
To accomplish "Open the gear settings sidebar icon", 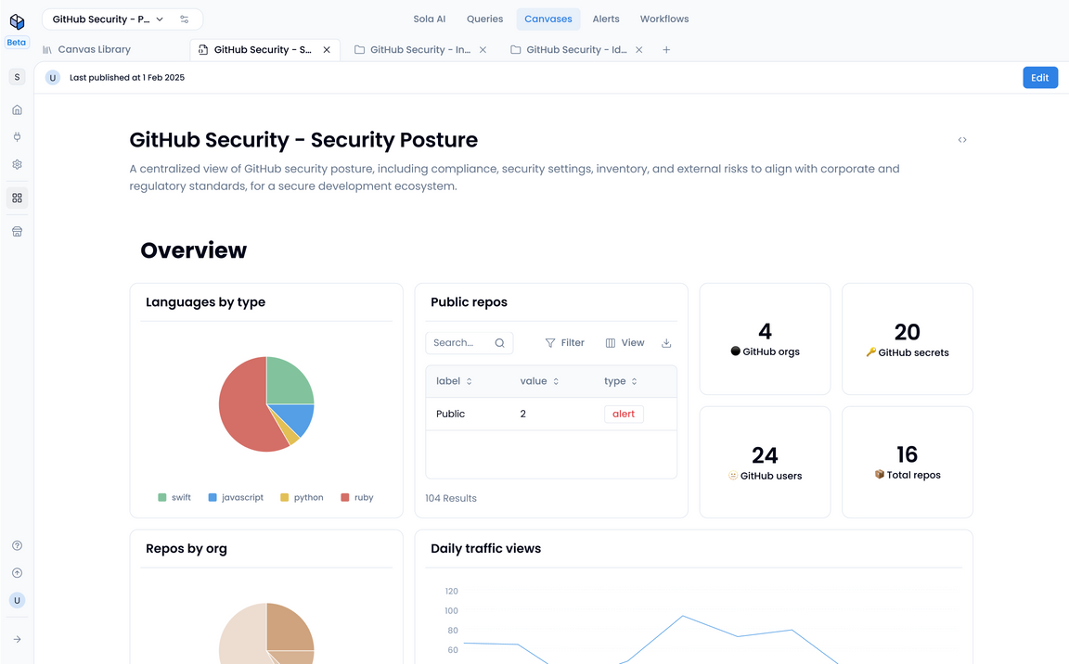I will 17,164.
